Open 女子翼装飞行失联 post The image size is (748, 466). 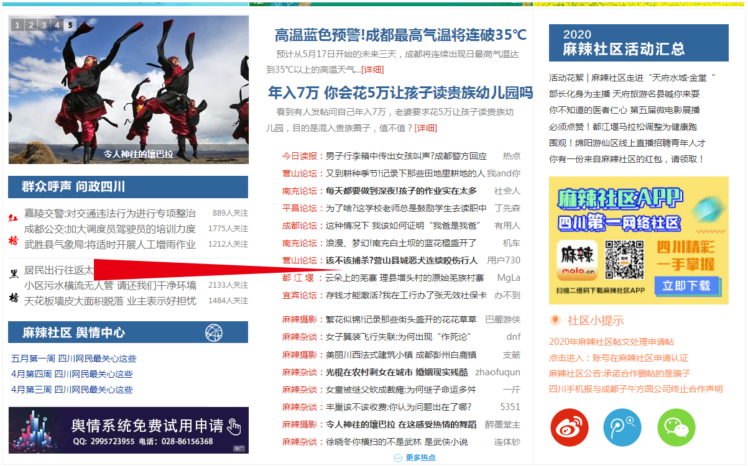pyautogui.click(x=401, y=337)
